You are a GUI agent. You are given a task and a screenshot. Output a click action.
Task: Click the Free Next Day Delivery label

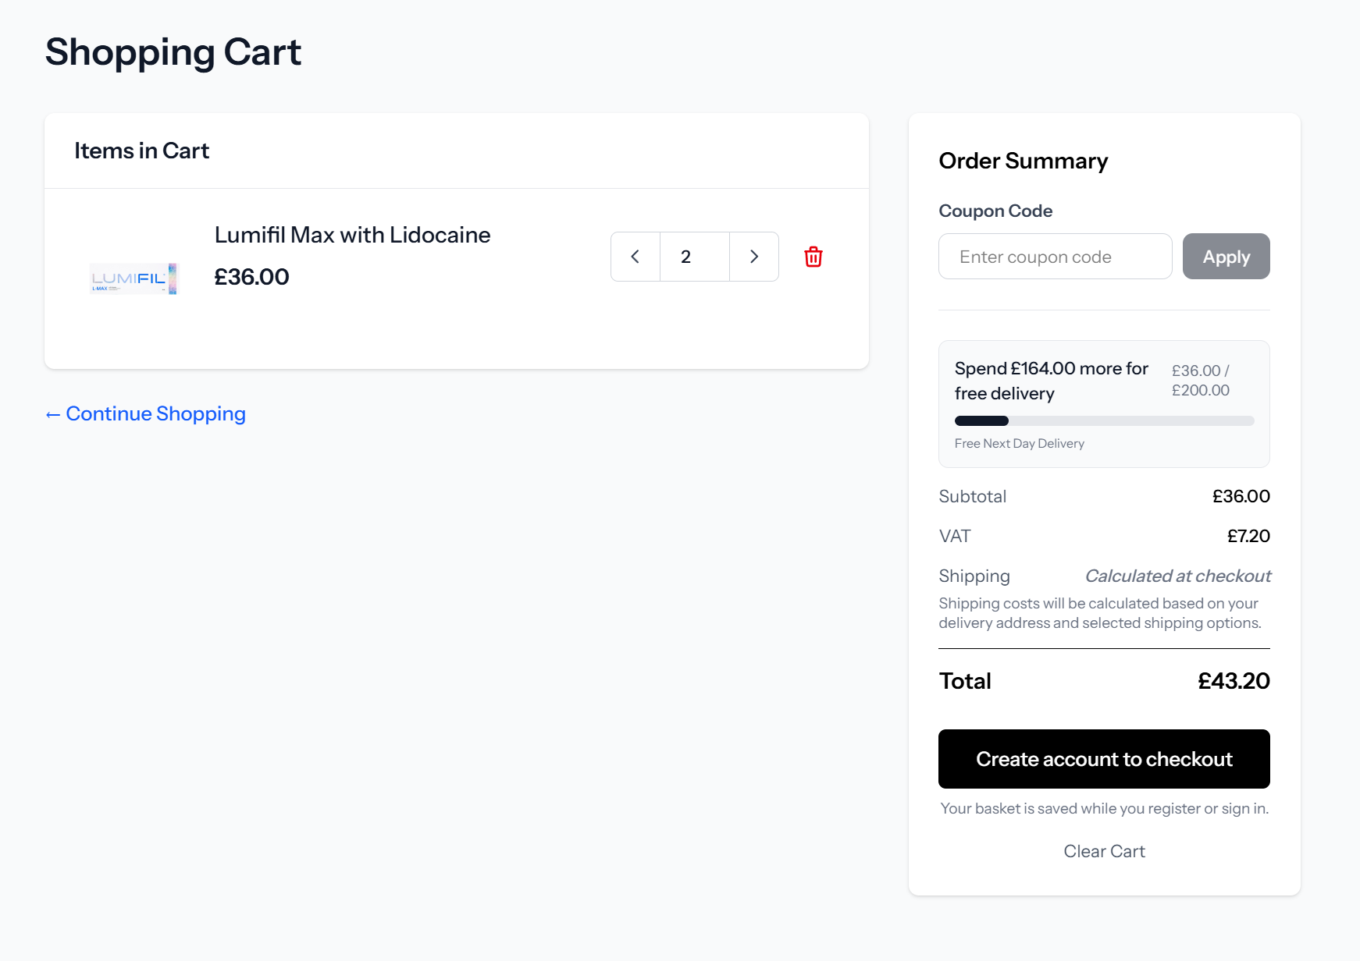pyautogui.click(x=1019, y=443)
